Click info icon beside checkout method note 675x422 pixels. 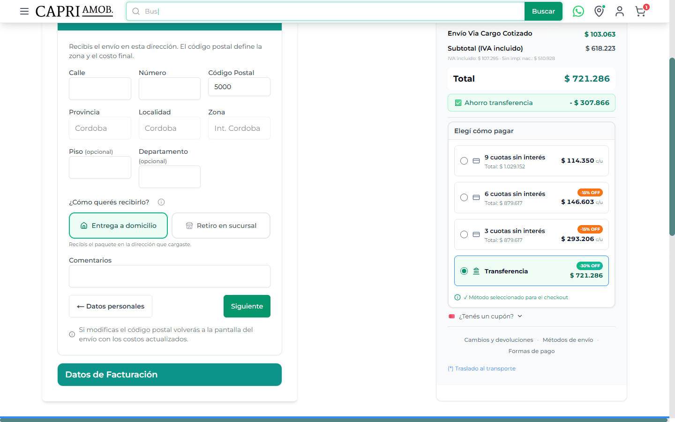[457, 297]
